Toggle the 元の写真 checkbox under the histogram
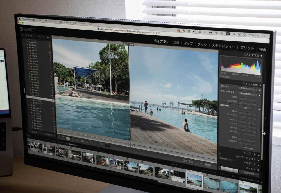 click(x=221, y=76)
